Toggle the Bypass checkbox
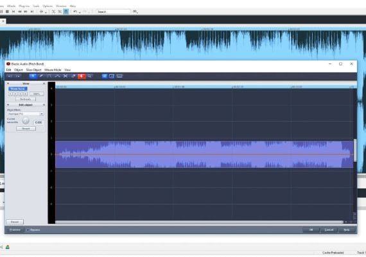 (x=28, y=230)
